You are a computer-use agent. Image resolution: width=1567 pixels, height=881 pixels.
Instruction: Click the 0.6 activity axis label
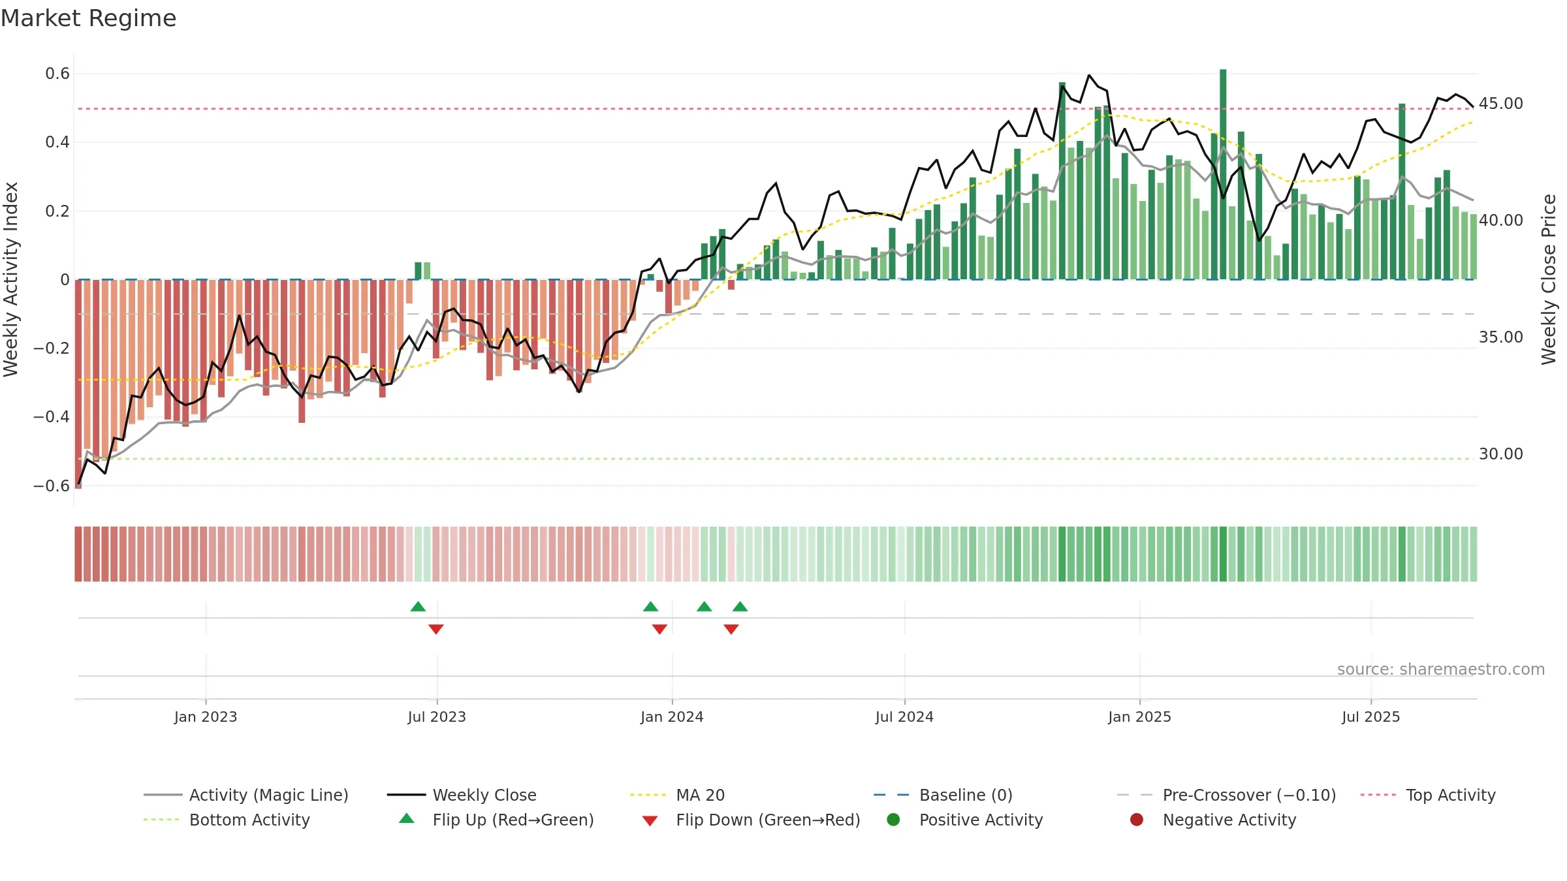coord(57,74)
